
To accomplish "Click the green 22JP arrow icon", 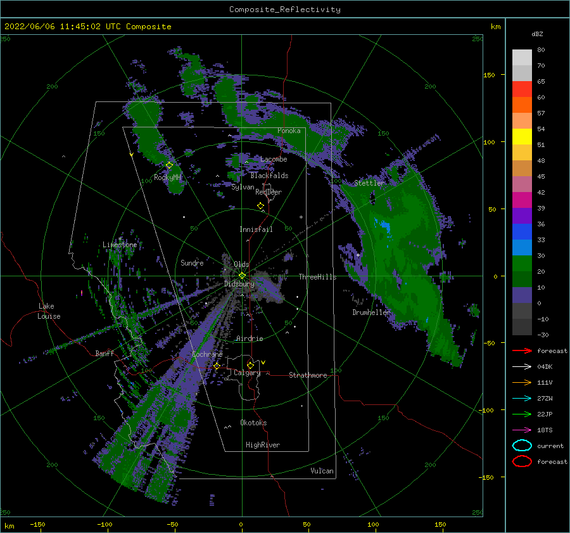I will [522, 414].
